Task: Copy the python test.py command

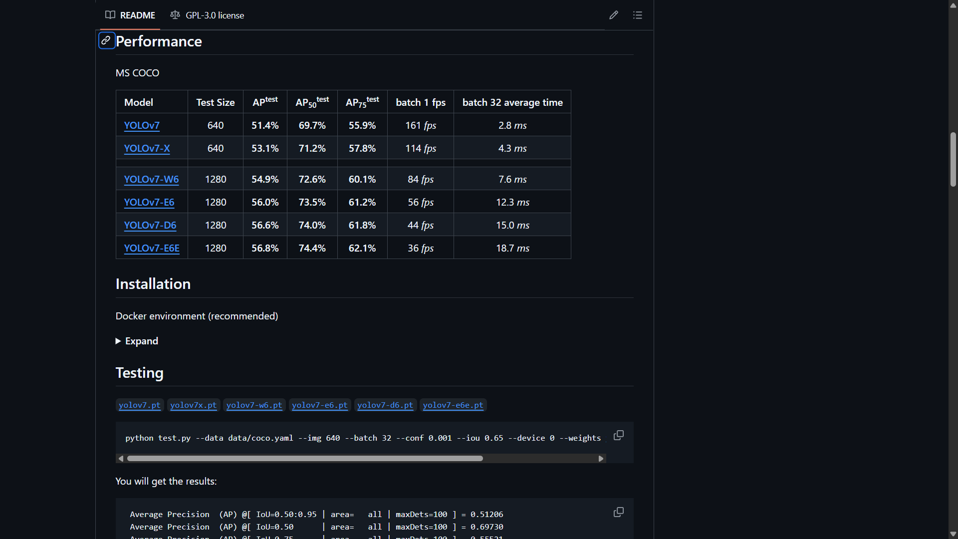Action: [619, 435]
